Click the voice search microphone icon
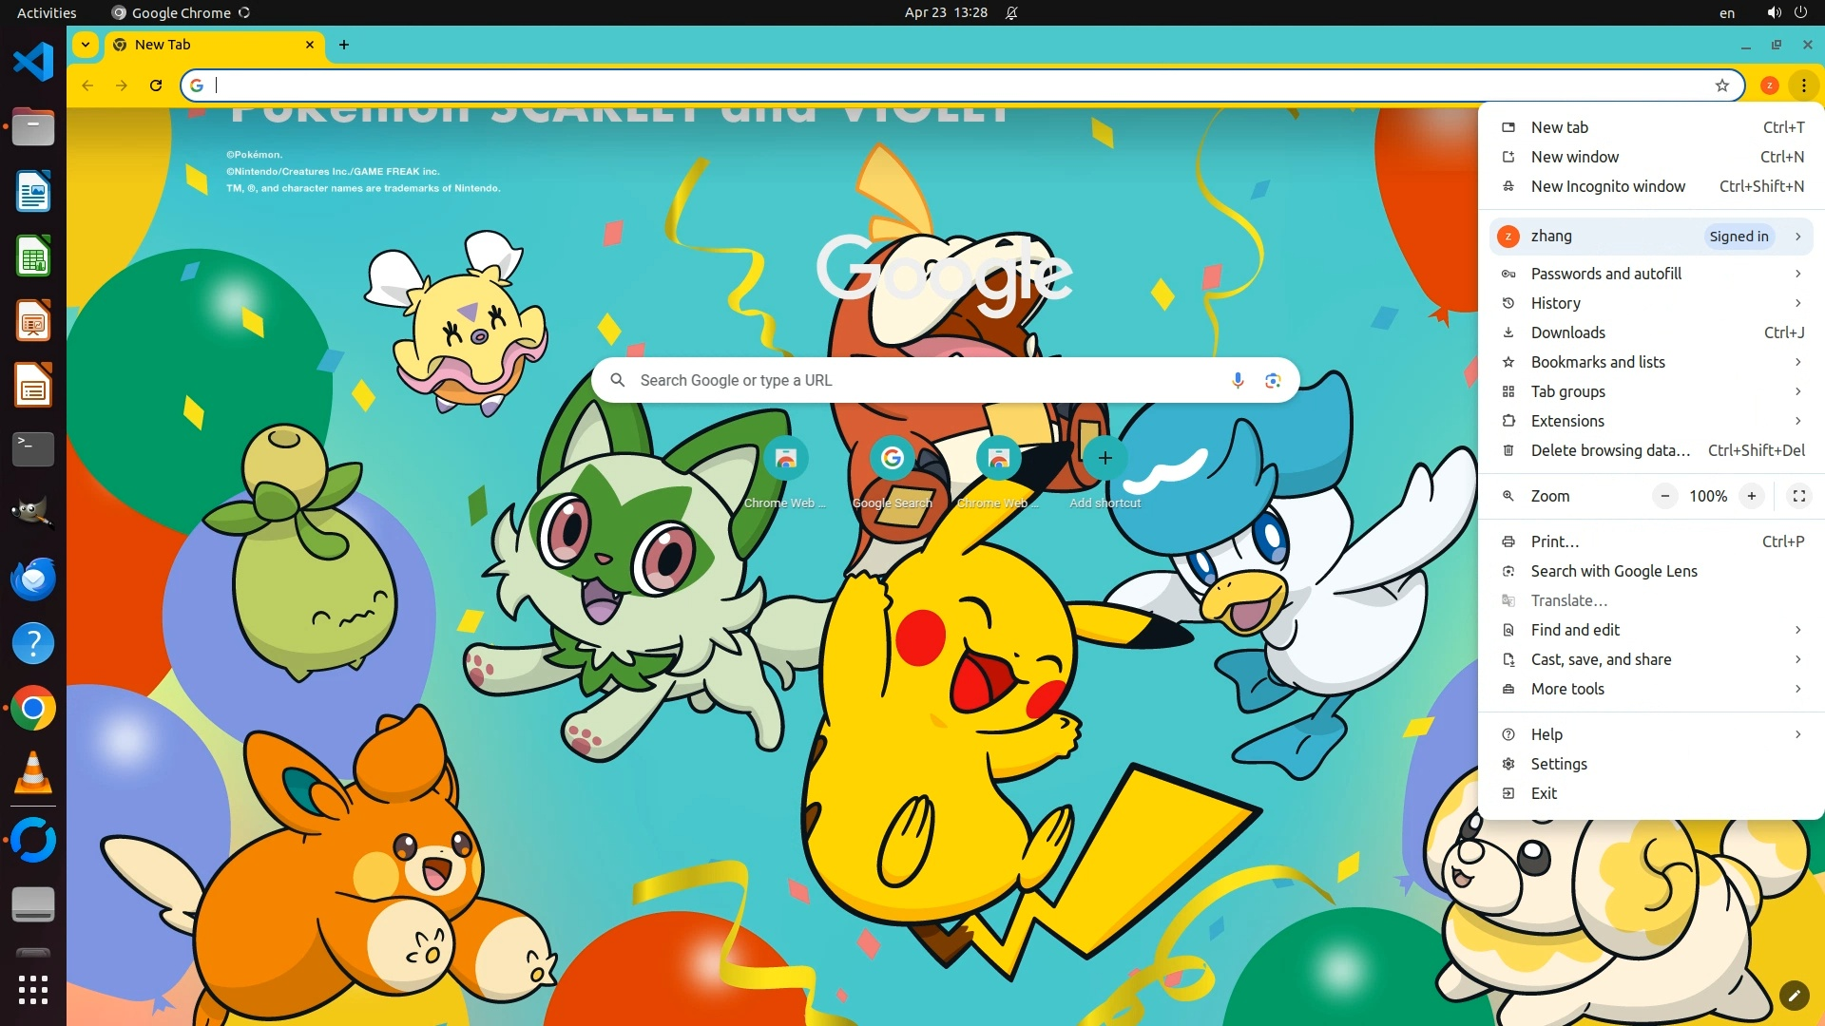 point(1237,380)
